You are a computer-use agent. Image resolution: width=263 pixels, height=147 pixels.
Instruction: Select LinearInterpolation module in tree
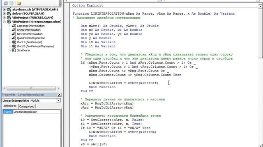[x=29, y=30]
